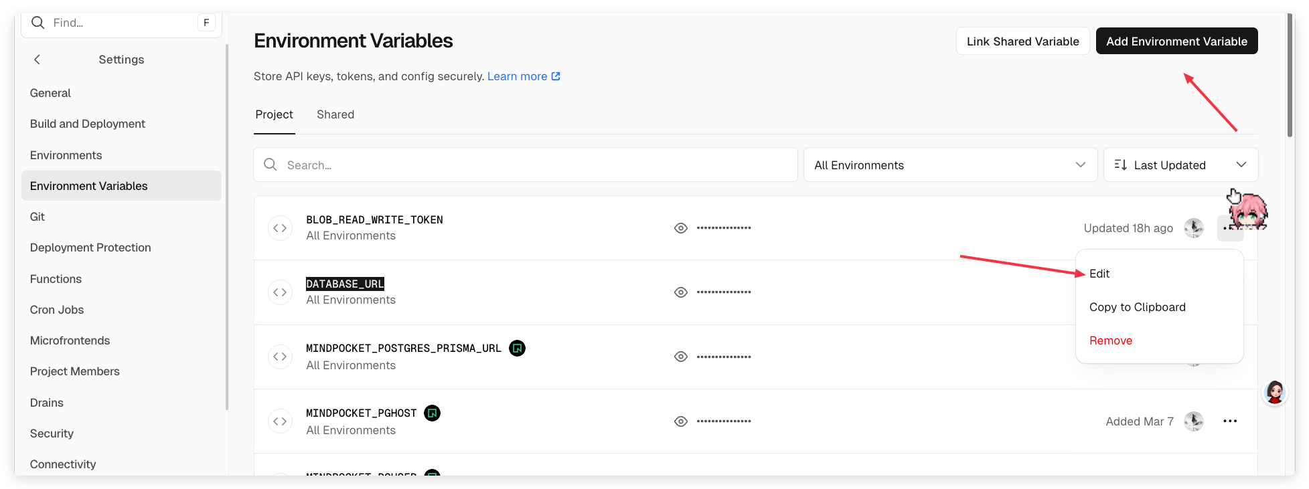This screenshot has width=1309, height=489.
Task: Click code icon beside BLOB_READ_WRITE_TOKEN
Action: tap(280, 228)
